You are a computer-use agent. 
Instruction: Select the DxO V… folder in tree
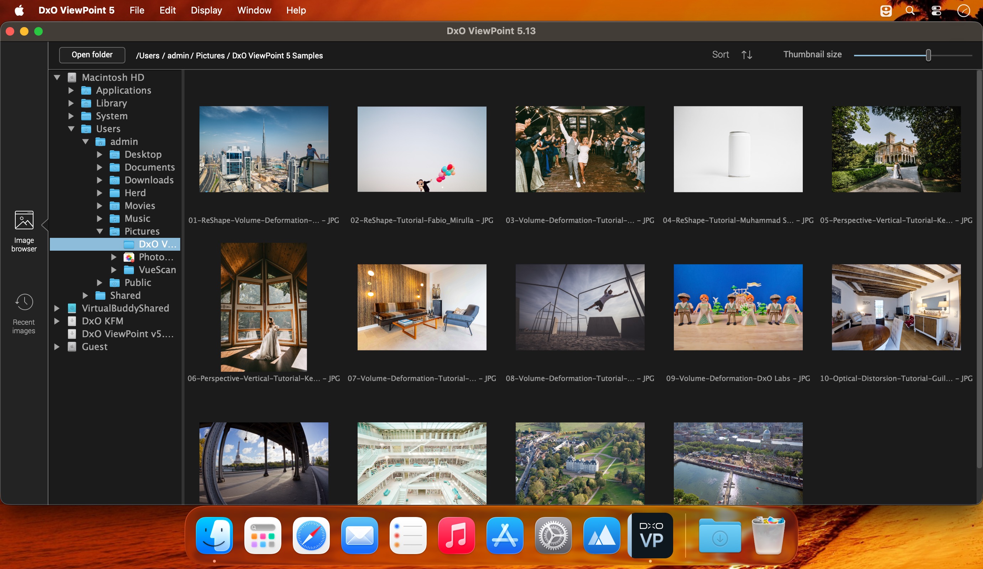pos(115,244)
